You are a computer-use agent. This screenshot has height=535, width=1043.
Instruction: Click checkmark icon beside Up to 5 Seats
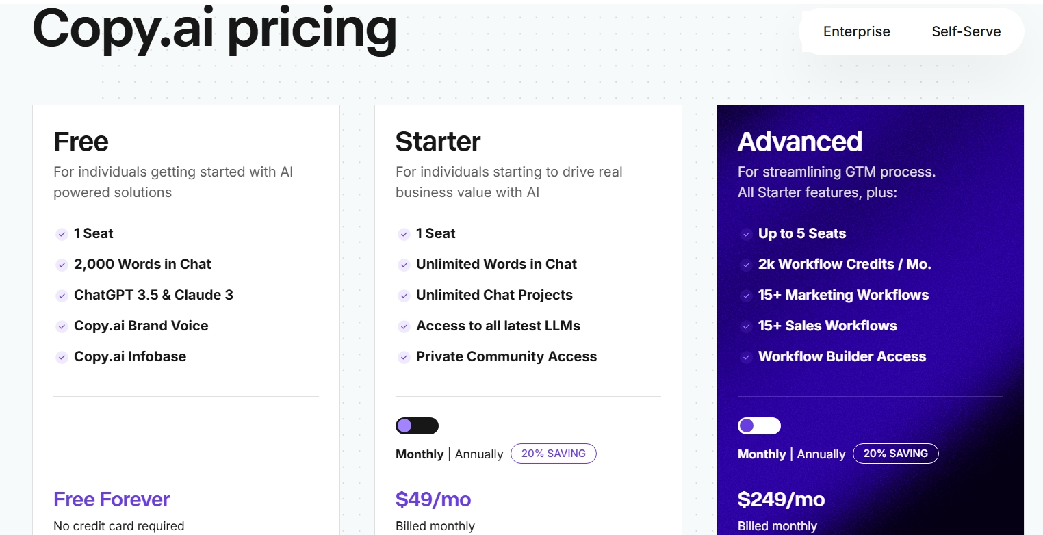[x=746, y=234]
